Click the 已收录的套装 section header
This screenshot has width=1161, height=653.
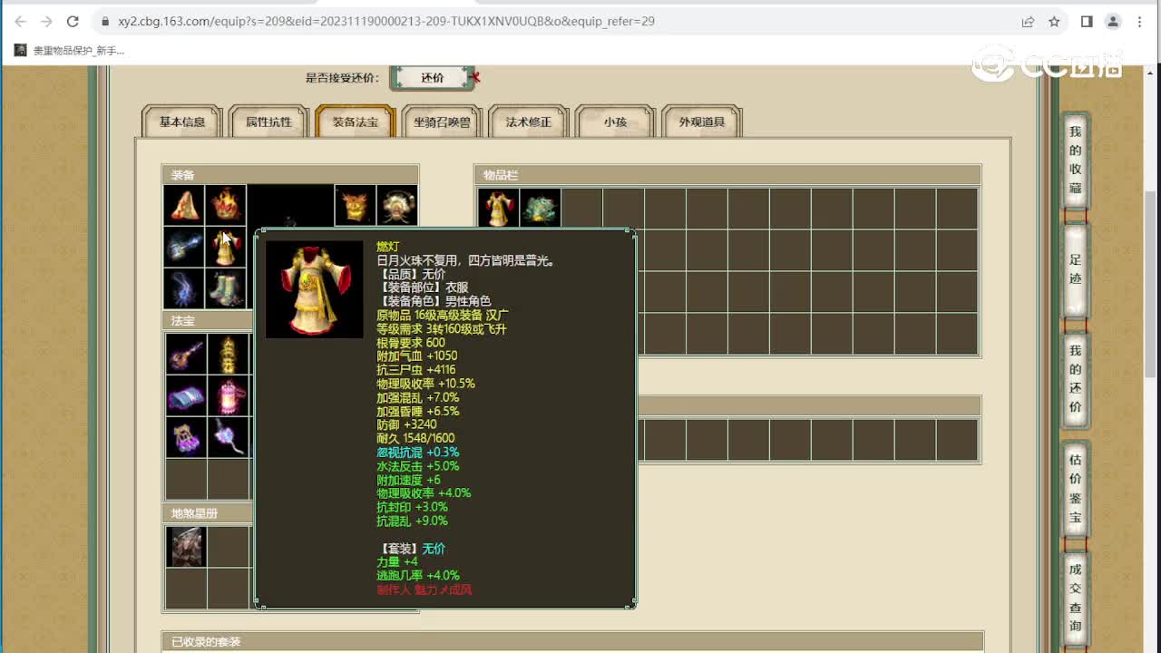coord(572,641)
